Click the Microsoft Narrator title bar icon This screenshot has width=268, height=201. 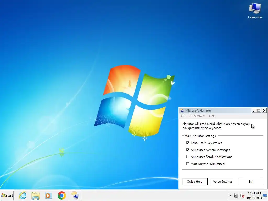pyautogui.click(x=182, y=111)
